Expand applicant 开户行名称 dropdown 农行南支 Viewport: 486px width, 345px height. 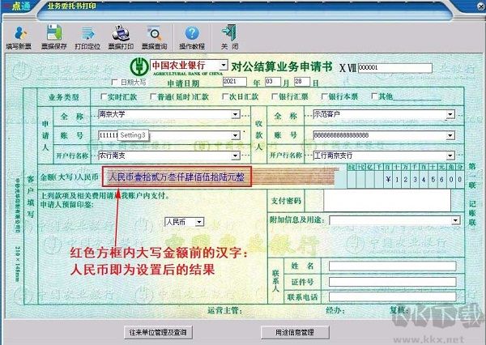pos(236,155)
